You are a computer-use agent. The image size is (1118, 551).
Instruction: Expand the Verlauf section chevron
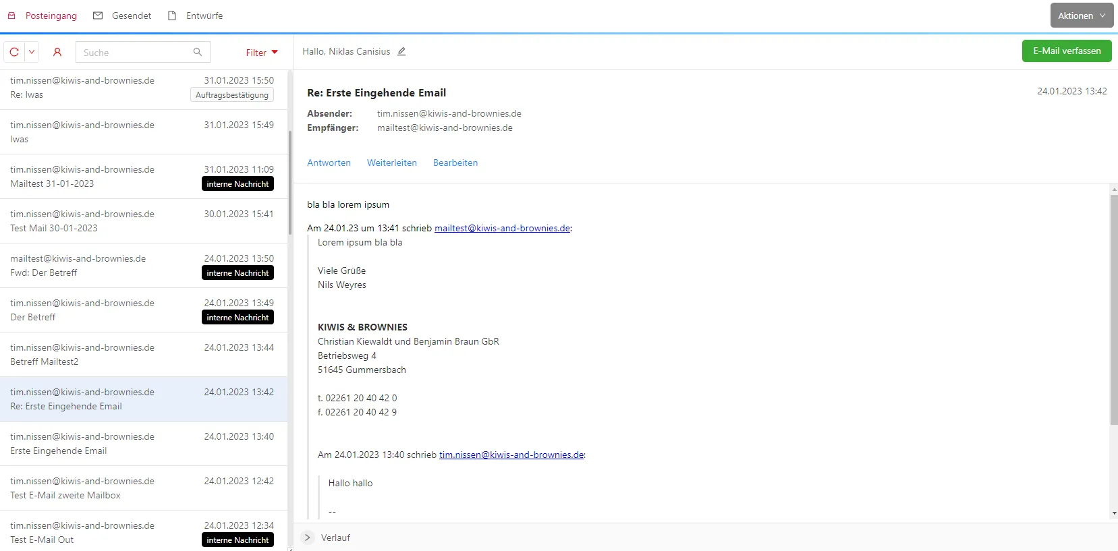click(308, 538)
